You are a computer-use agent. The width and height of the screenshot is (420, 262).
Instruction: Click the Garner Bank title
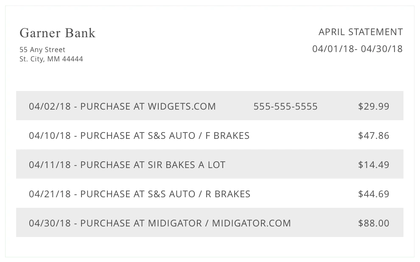click(x=58, y=33)
